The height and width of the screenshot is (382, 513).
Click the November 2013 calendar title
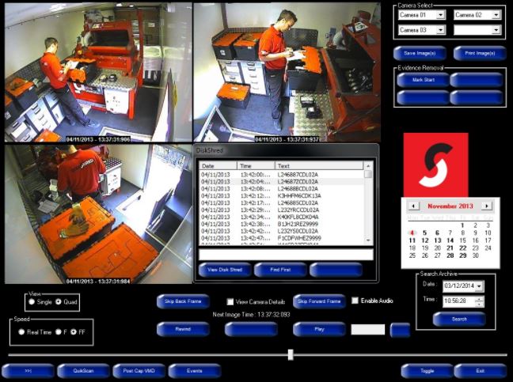click(450, 206)
